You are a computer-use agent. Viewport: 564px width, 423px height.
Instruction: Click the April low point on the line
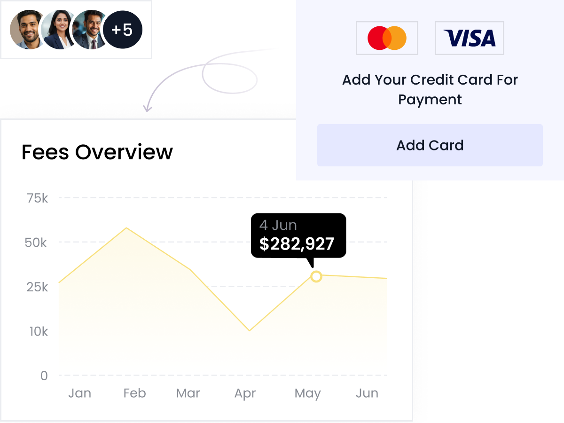(249, 331)
